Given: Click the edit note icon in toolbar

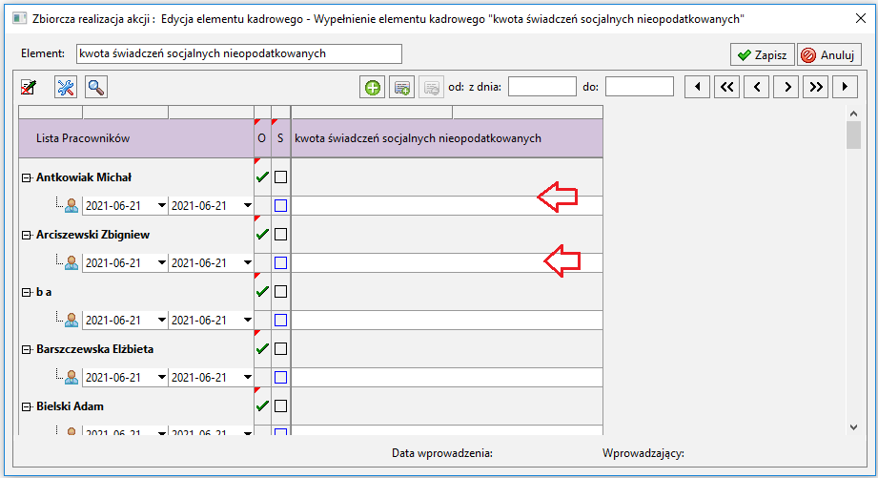Looking at the screenshot, I should click(x=29, y=88).
